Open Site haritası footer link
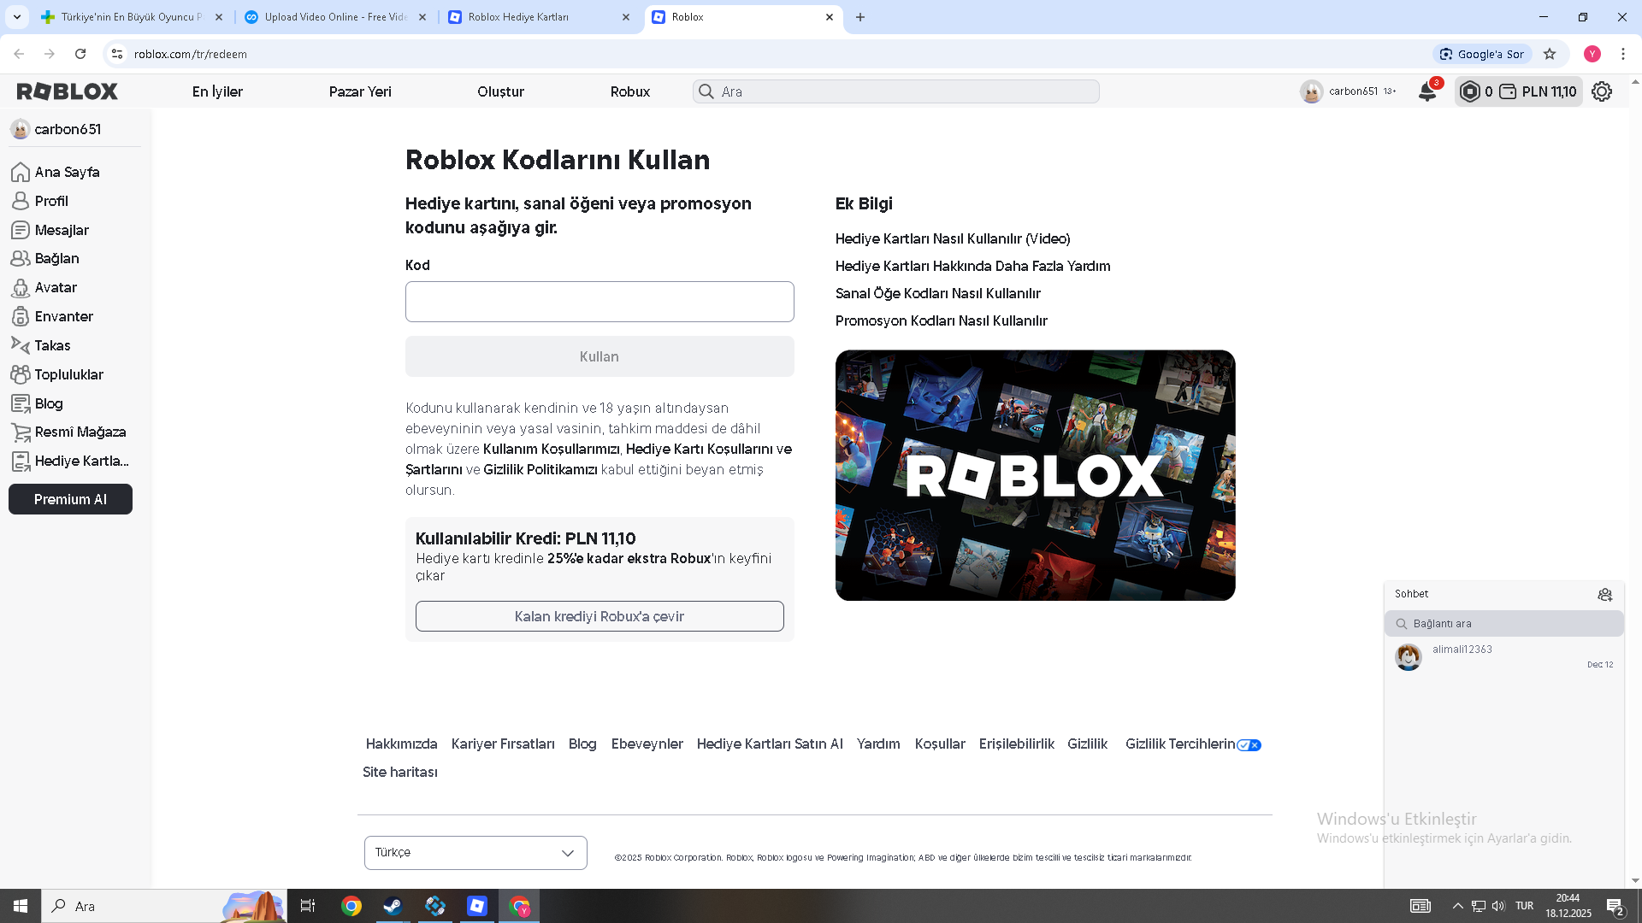This screenshot has height=923, width=1642. tap(400, 772)
